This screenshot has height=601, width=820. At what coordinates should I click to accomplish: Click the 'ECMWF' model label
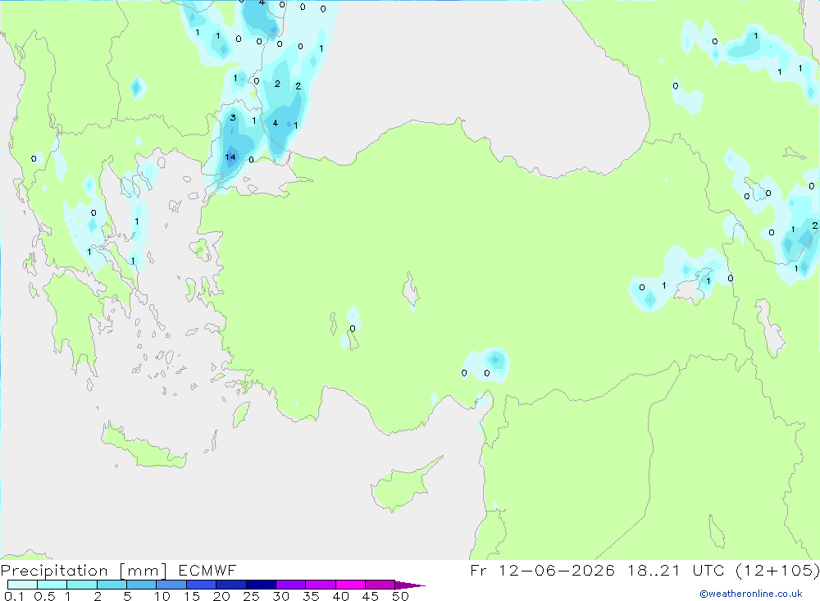coord(207,570)
